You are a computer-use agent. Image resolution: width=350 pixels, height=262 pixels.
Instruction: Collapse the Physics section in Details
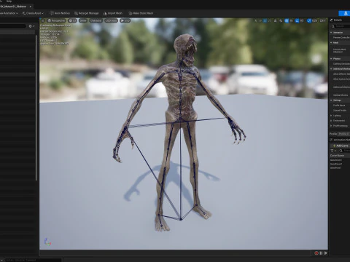point(331,59)
